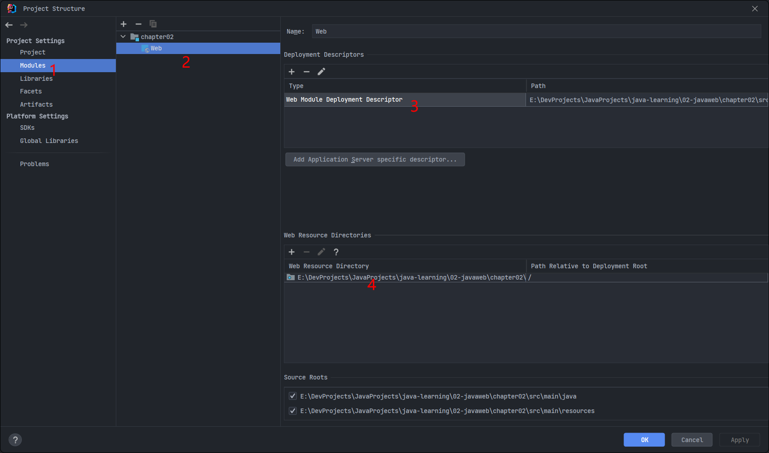Select the chapter02 module name
Viewport: 769px width, 453px height.
point(157,37)
